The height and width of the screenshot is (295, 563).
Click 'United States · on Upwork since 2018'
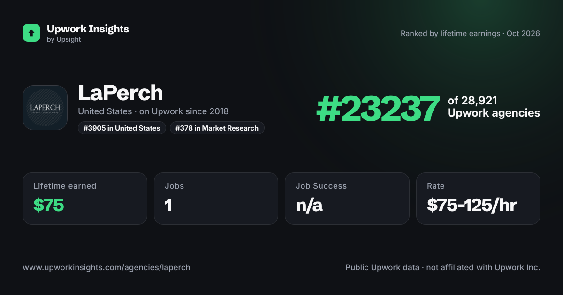pyautogui.click(x=153, y=111)
